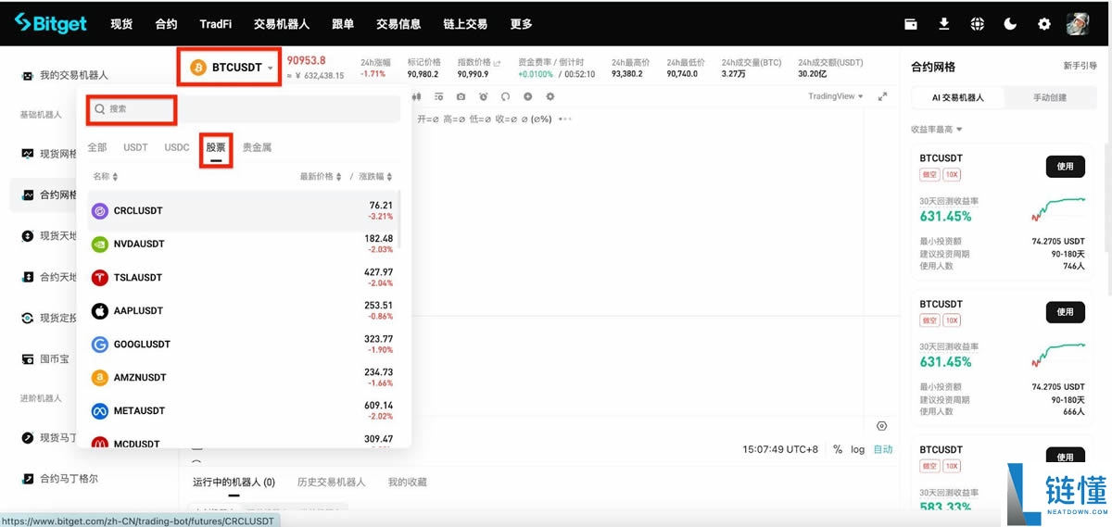Select the AI 交易机器人 option
The width and height of the screenshot is (1112, 527).
958,97
